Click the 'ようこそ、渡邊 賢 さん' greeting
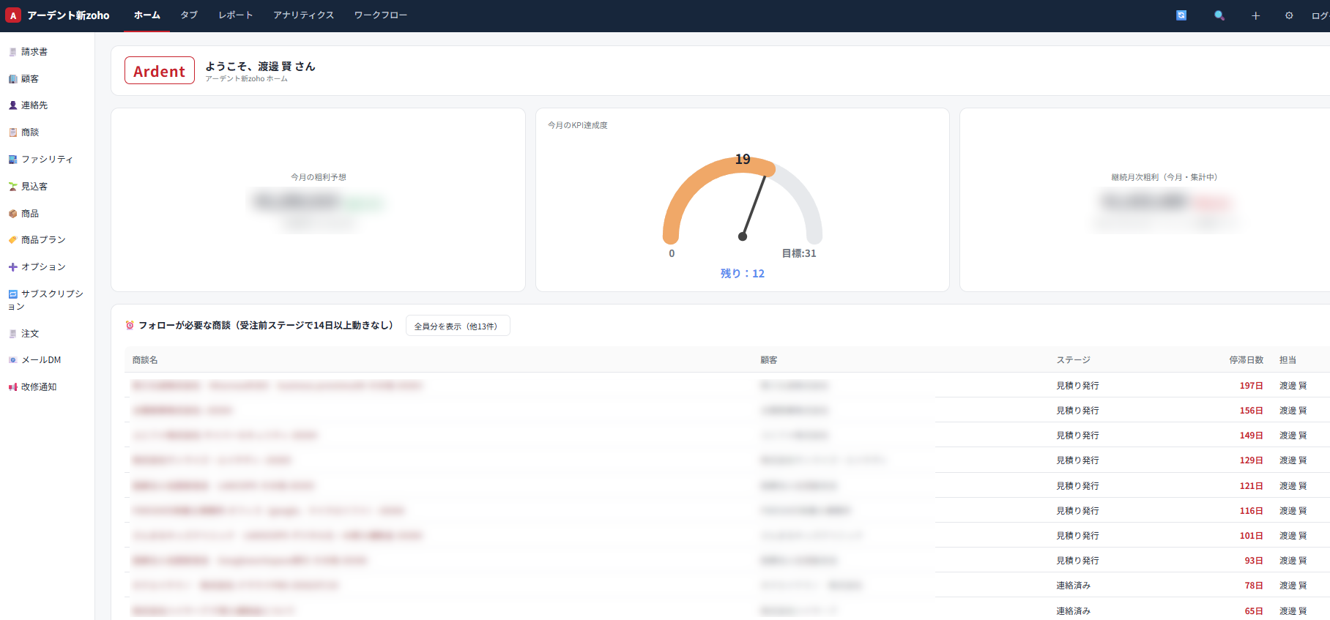The height and width of the screenshot is (620, 1330). pos(261,67)
